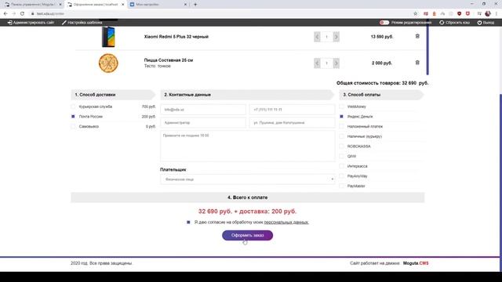502x282 pixels.
Task: Decrease Xiaomi Redmi 5 Plus quantity
Action: (x=317, y=37)
